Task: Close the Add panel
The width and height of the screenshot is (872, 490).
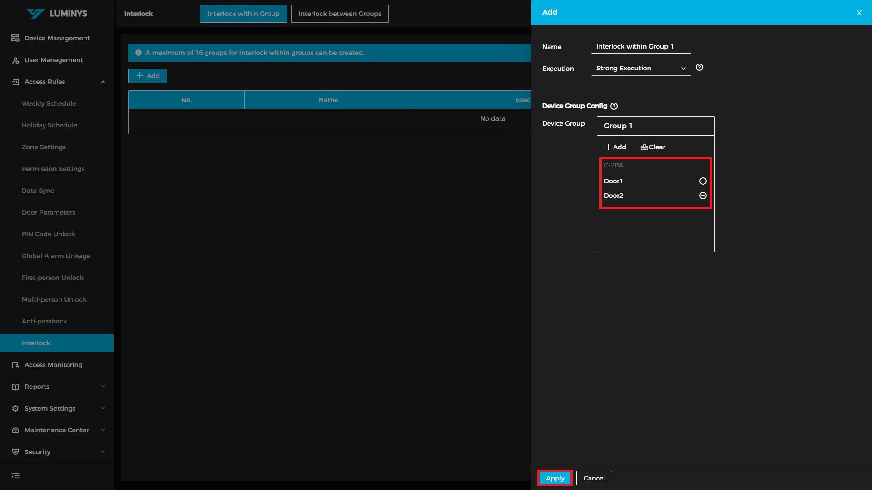Action: (859, 13)
